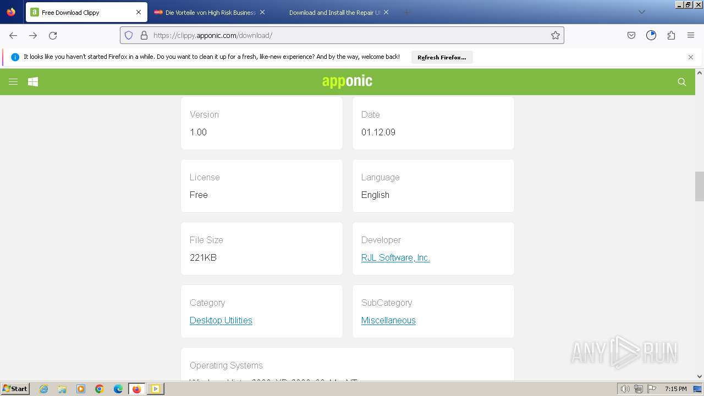
Task: Click the Firefox taskbar button
Action: pos(137,389)
